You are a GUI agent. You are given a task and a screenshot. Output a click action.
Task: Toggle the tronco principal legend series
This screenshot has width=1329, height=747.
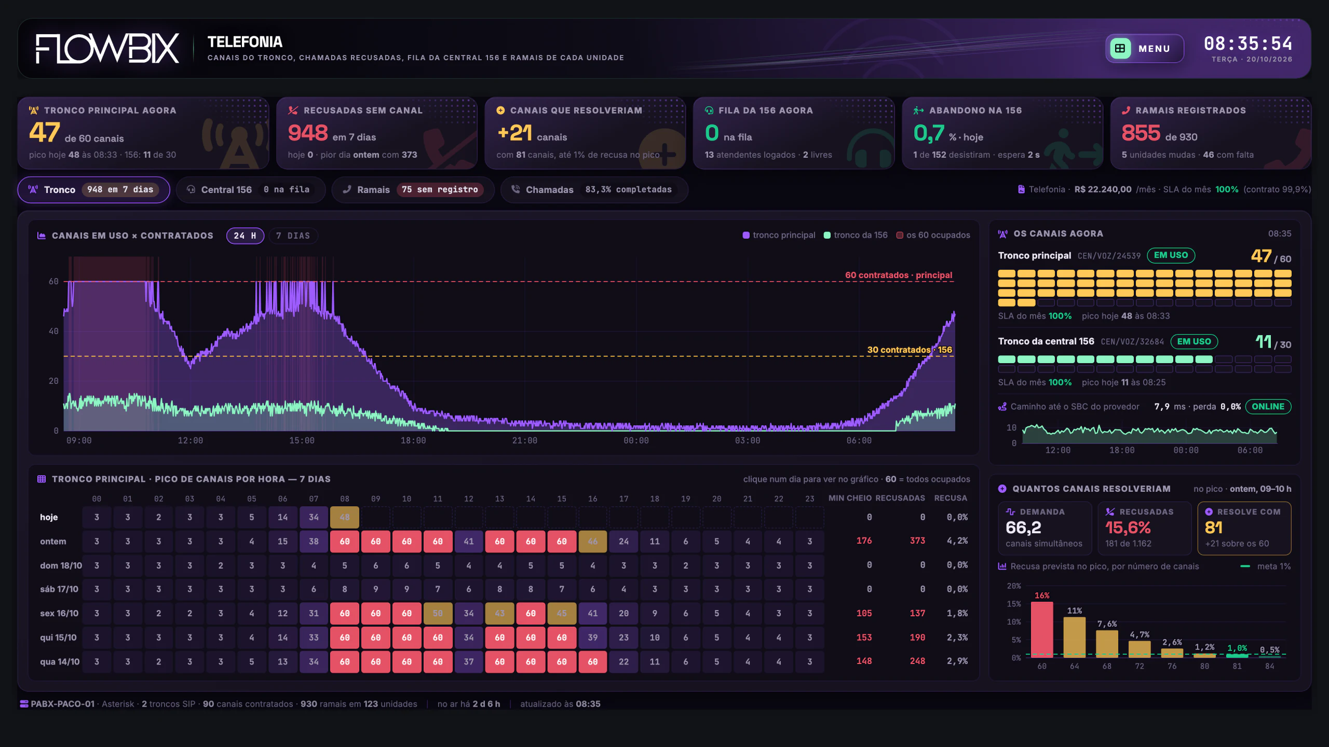(779, 235)
